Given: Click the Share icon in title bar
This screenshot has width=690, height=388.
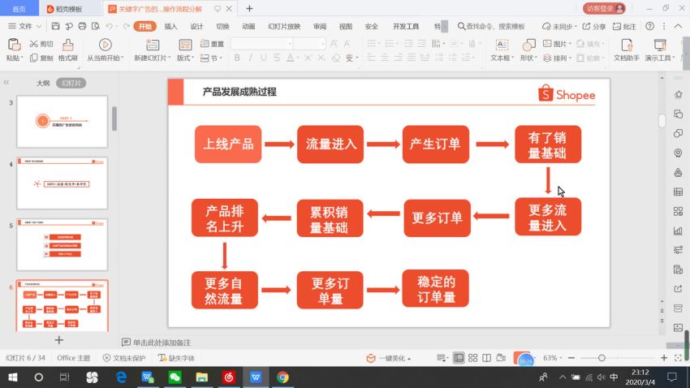Looking at the screenshot, I should click(586, 27).
